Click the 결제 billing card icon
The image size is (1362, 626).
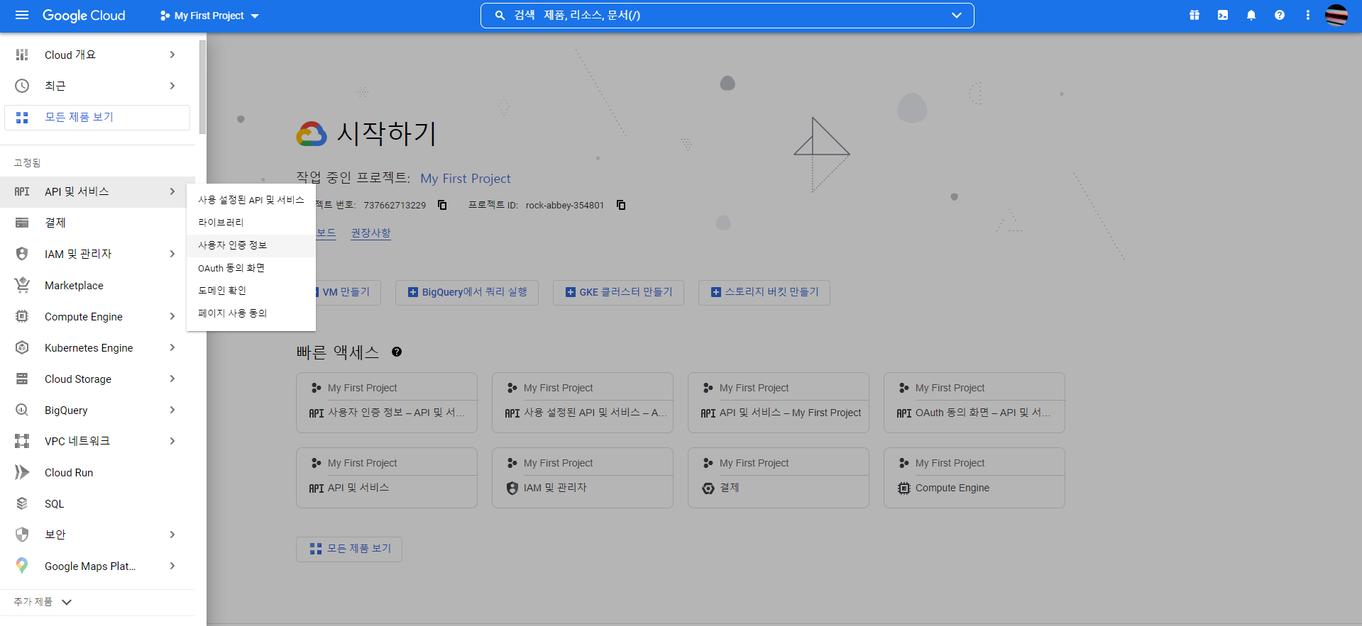click(22, 223)
